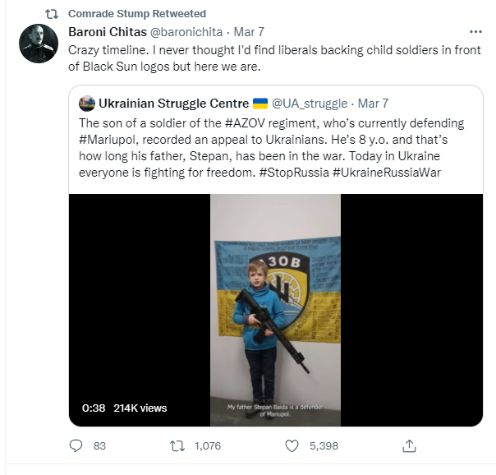
Task: Click the reply speech bubble icon
Action: point(76,445)
